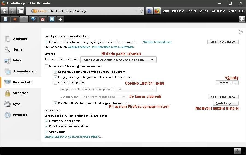Uncheck Eingegebene Suchbegriffe und Formulardaten speichern
The image size is (246, 155).
(55, 77)
